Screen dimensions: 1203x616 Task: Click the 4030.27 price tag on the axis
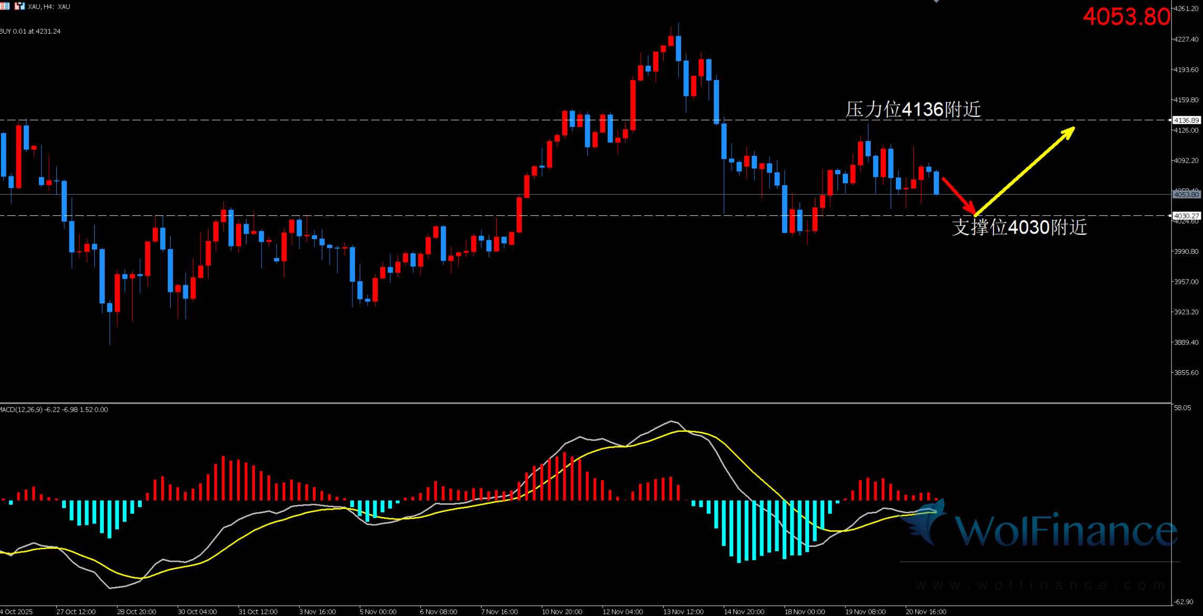tap(1187, 215)
